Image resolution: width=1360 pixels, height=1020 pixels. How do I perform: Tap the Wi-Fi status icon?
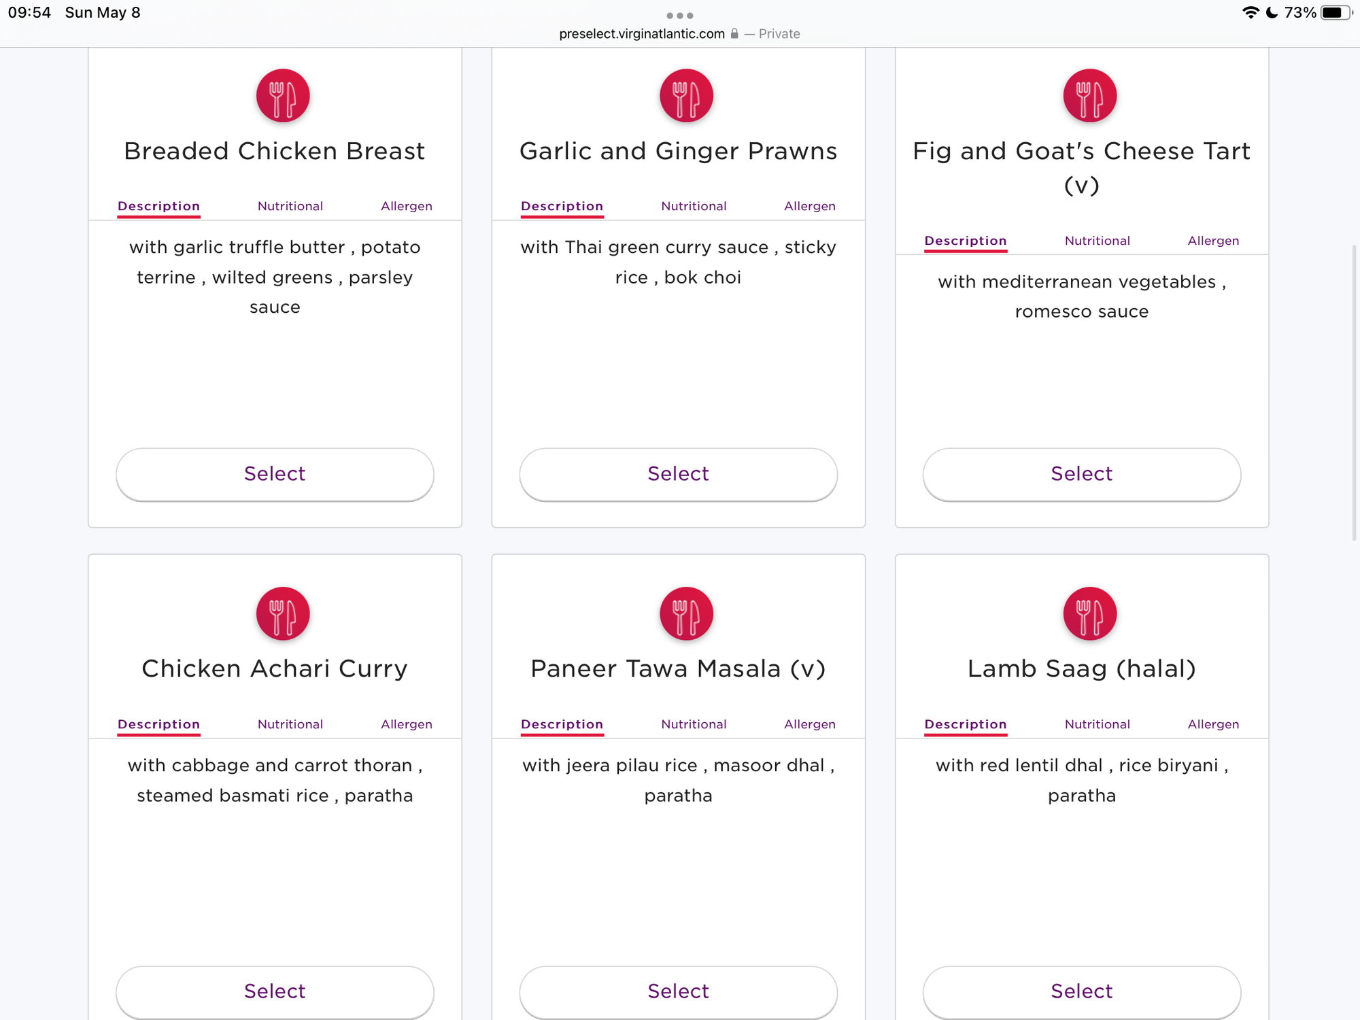(x=1250, y=13)
